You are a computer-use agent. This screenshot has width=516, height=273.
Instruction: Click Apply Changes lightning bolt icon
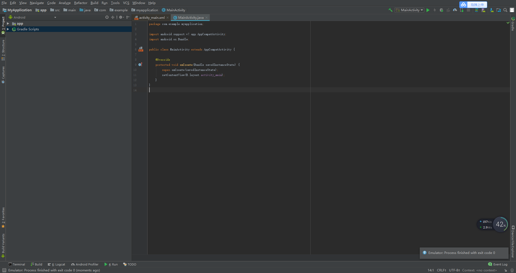(435, 10)
